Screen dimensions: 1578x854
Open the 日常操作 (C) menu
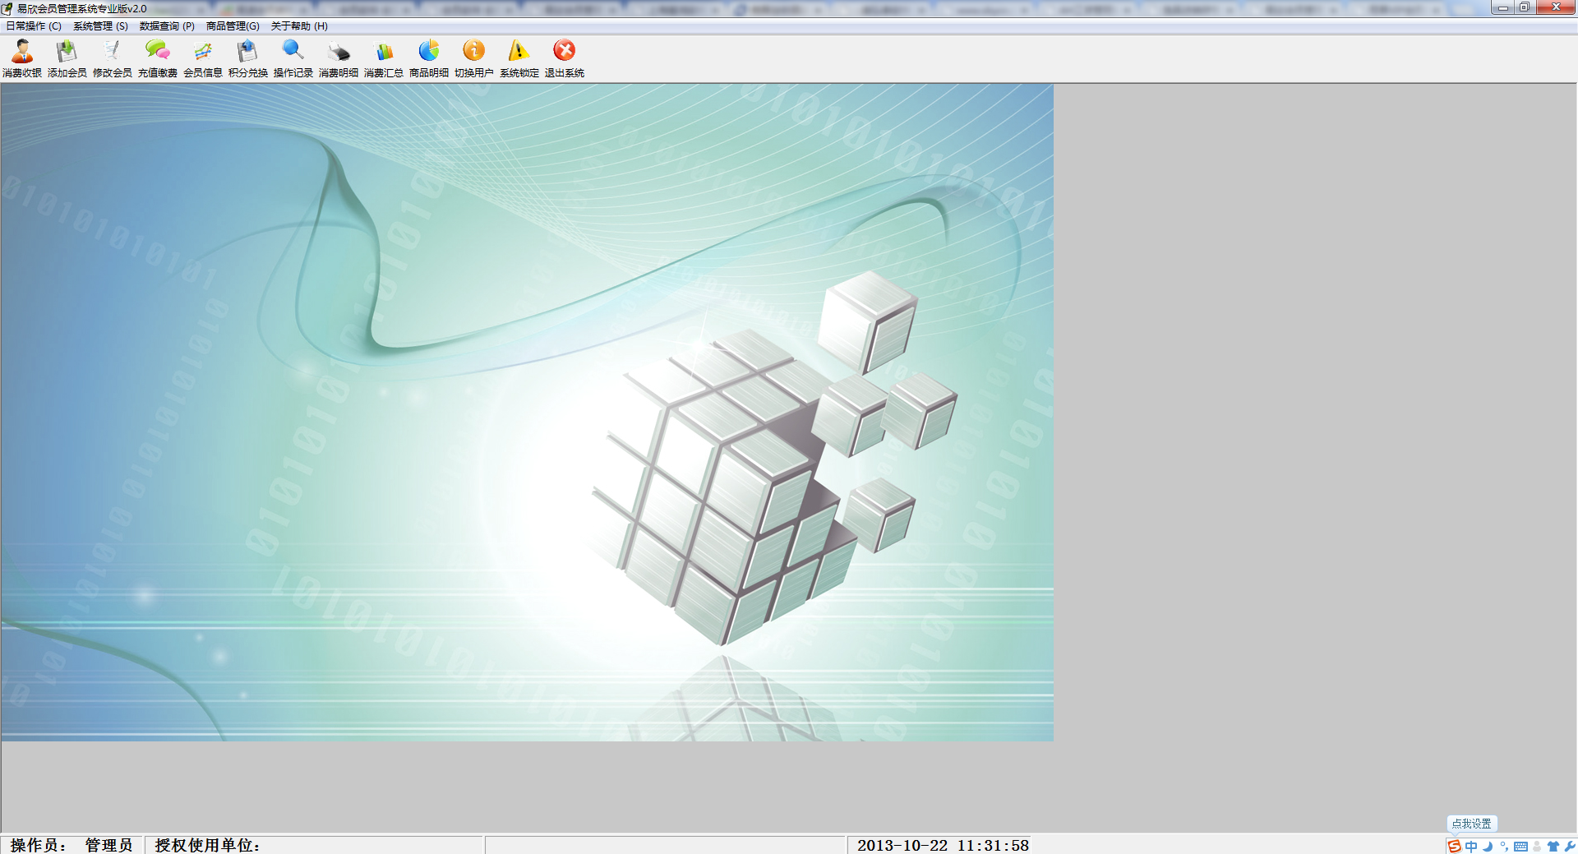[x=34, y=26]
